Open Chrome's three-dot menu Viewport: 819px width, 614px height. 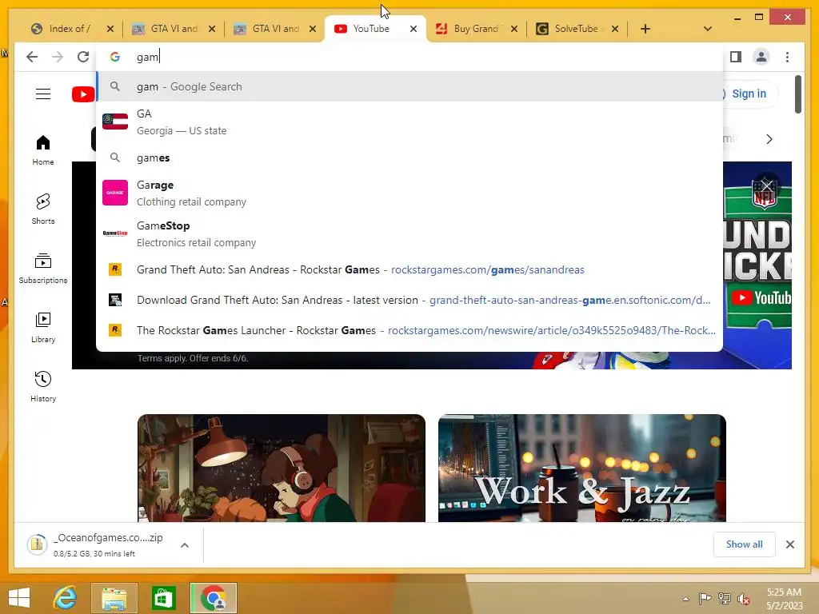coord(787,57)
